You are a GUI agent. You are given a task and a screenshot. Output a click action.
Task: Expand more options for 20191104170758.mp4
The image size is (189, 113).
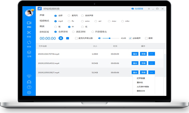tap(151, 54)
